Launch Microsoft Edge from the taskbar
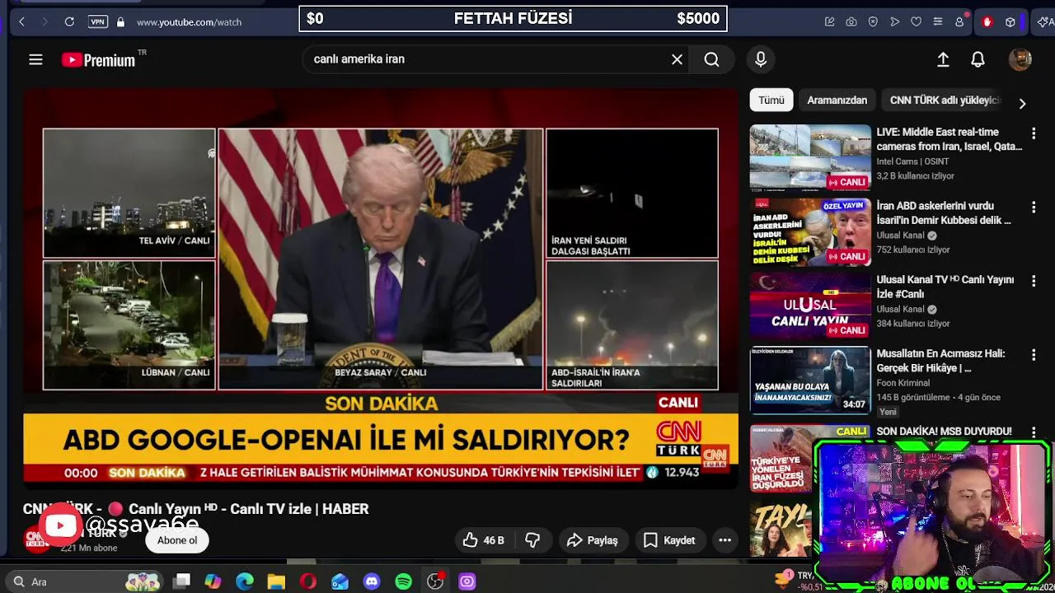Viewport: 1055px width, 593px height. tap(245, 581)
